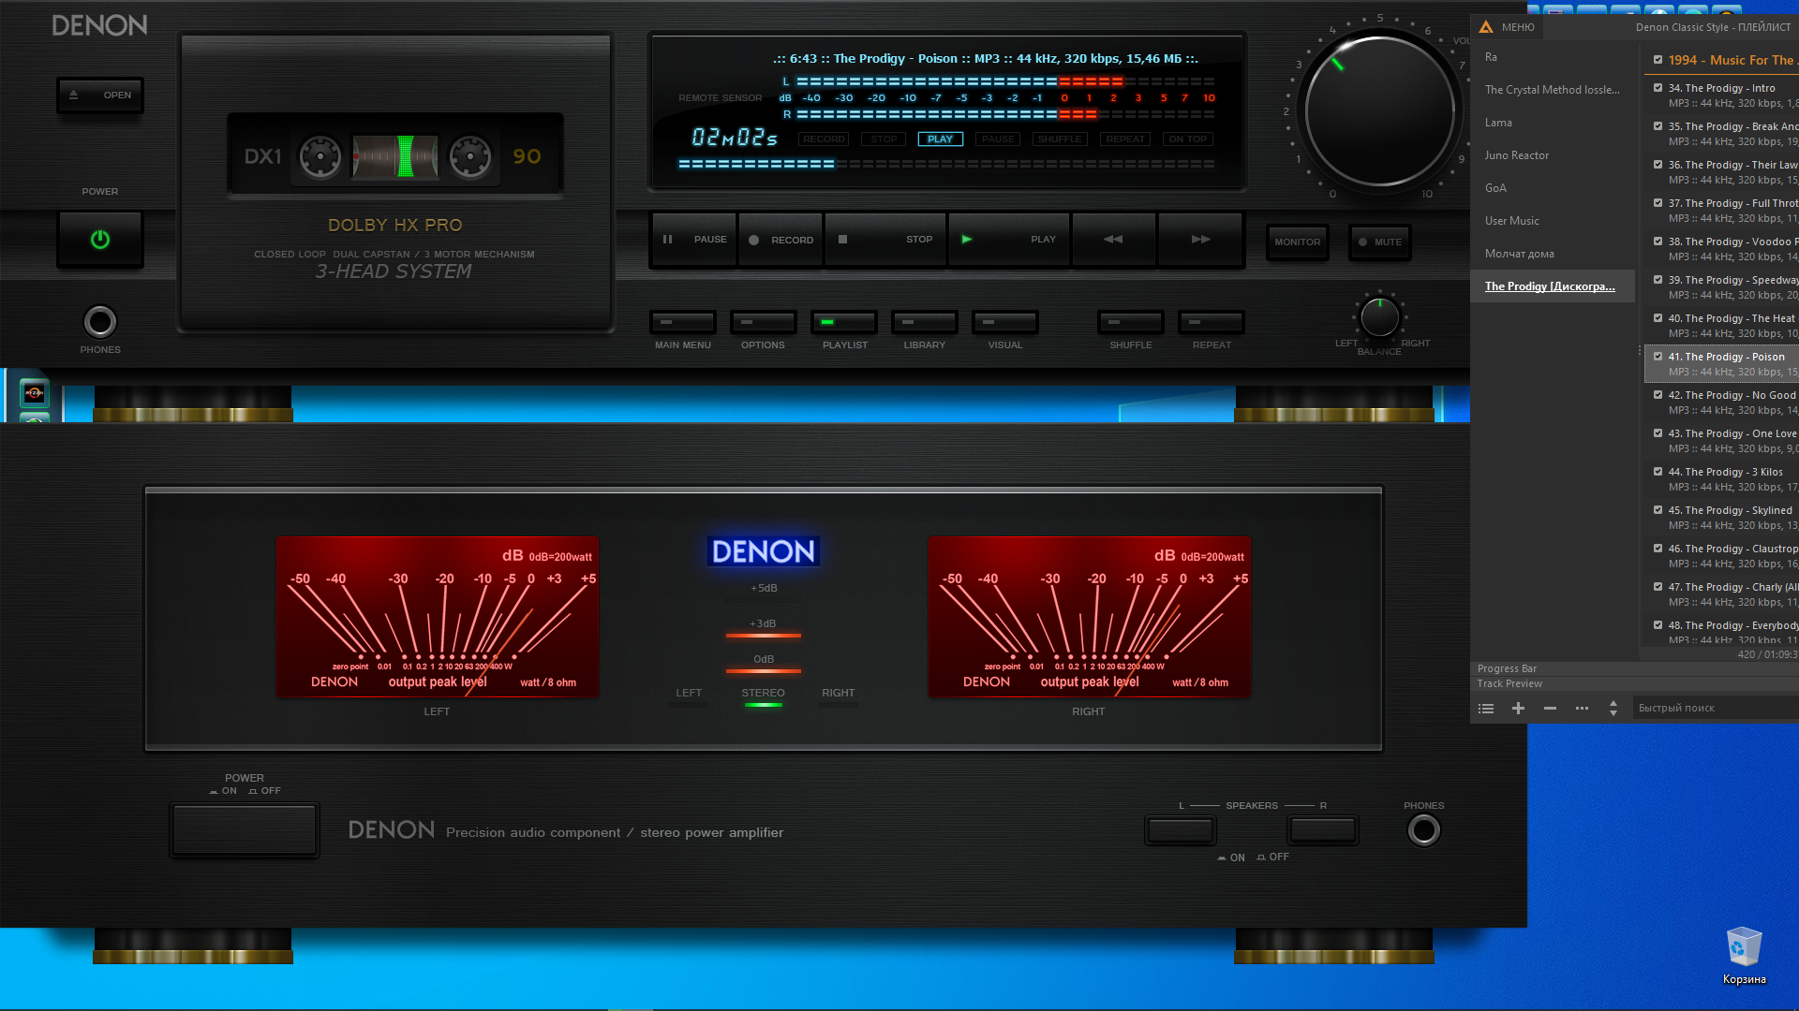The image size is (1799, 1011).
Task: Start playback with the PLAY button
Action: 1009,240
